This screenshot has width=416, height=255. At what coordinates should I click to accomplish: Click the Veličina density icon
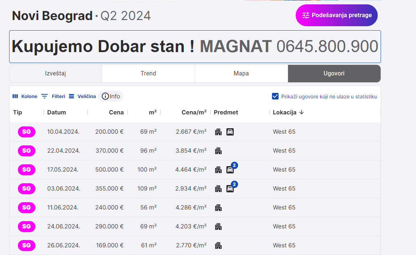[x=71, y=97]
